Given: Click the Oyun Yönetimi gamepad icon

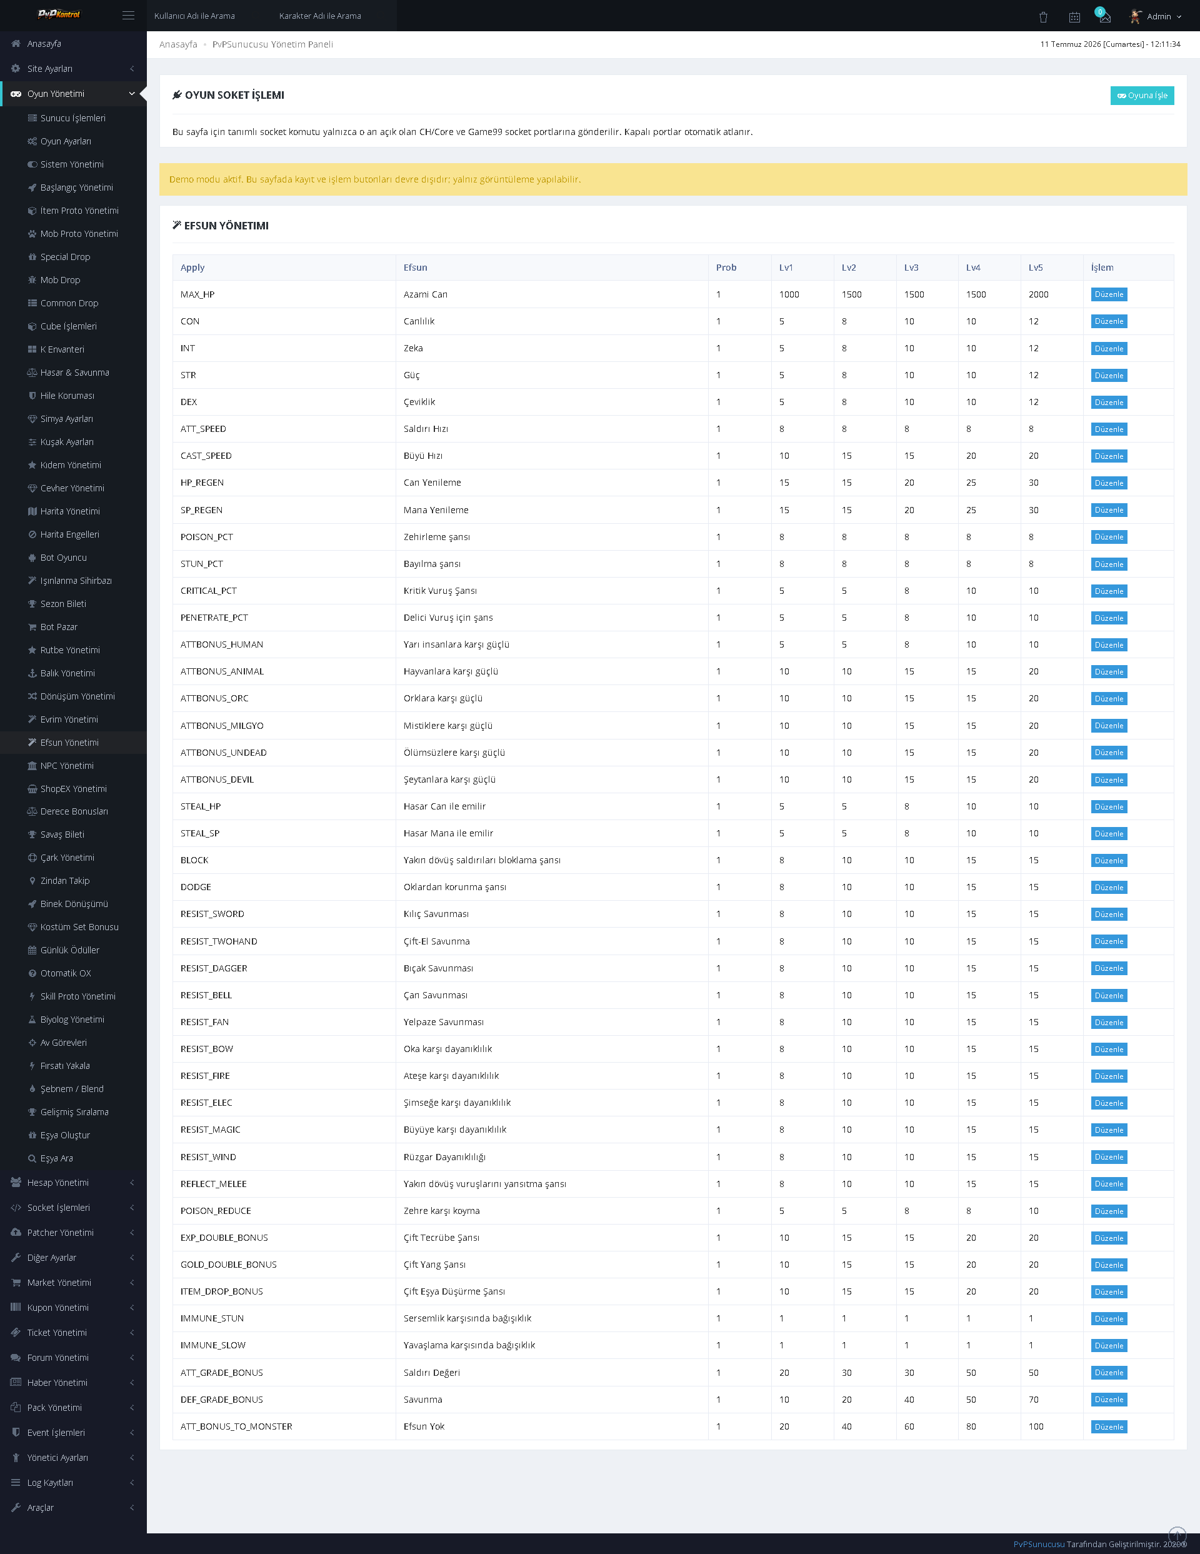Looking at the screenshot, I should 16,93.
